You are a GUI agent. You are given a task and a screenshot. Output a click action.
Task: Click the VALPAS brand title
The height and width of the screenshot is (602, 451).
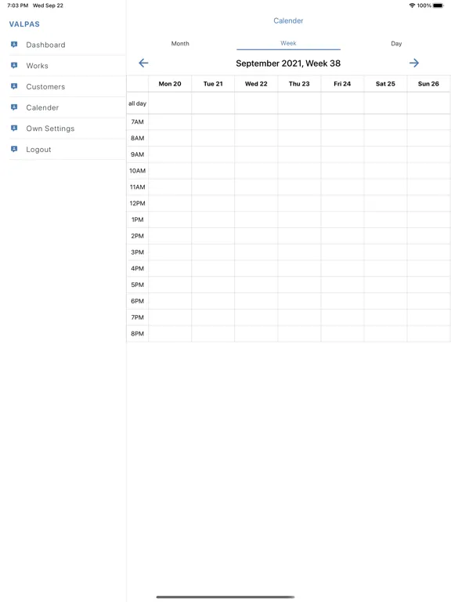pyautogui.click(x=24, y=24)
